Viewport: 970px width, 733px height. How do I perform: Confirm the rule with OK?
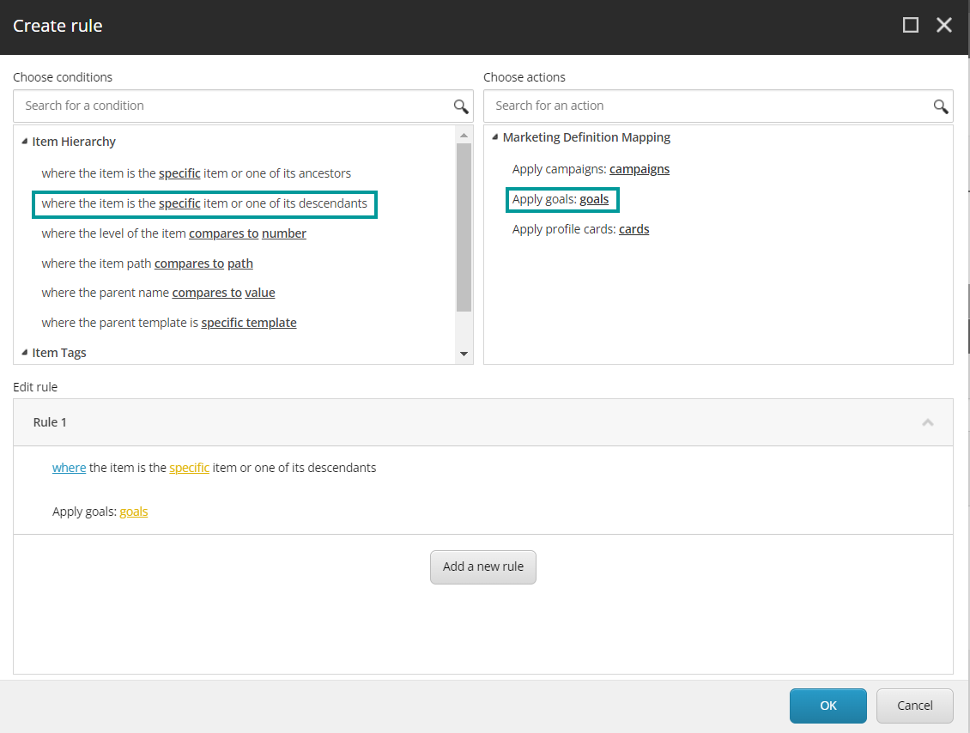tap(828, 706)
